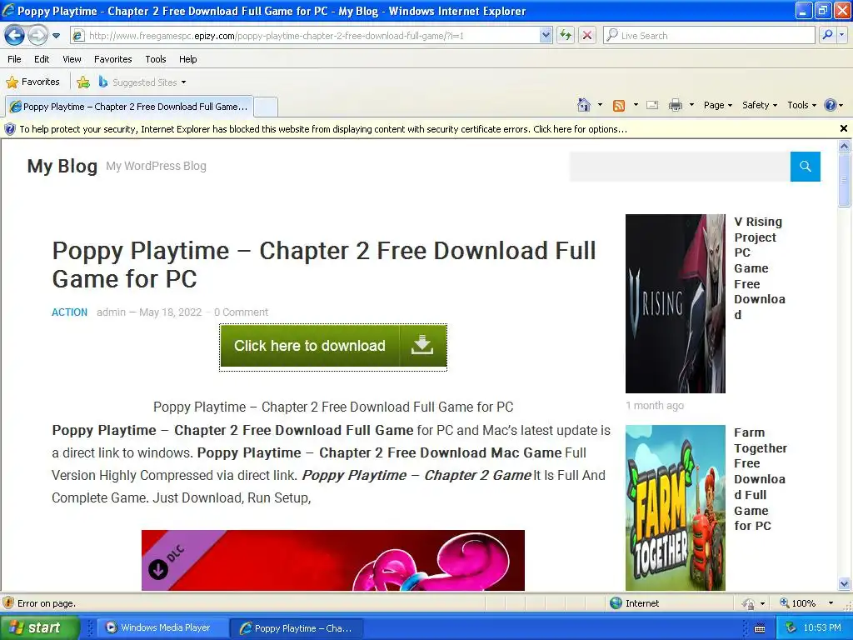Viewport: 853px width, 640px height.
Task: Open the Farm Together thumbnail image
Action: click(675, 507)
